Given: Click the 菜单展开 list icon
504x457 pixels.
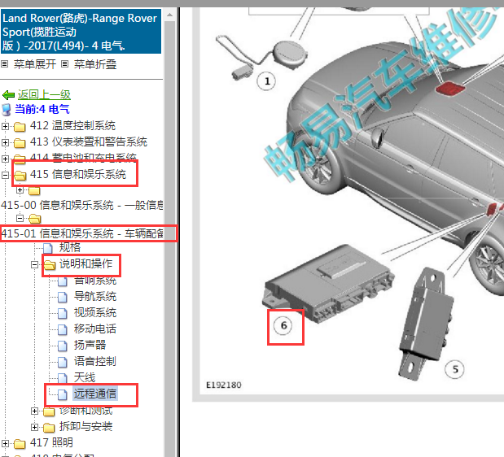Looking at the screenshot, I should click(x=5, y=64).
